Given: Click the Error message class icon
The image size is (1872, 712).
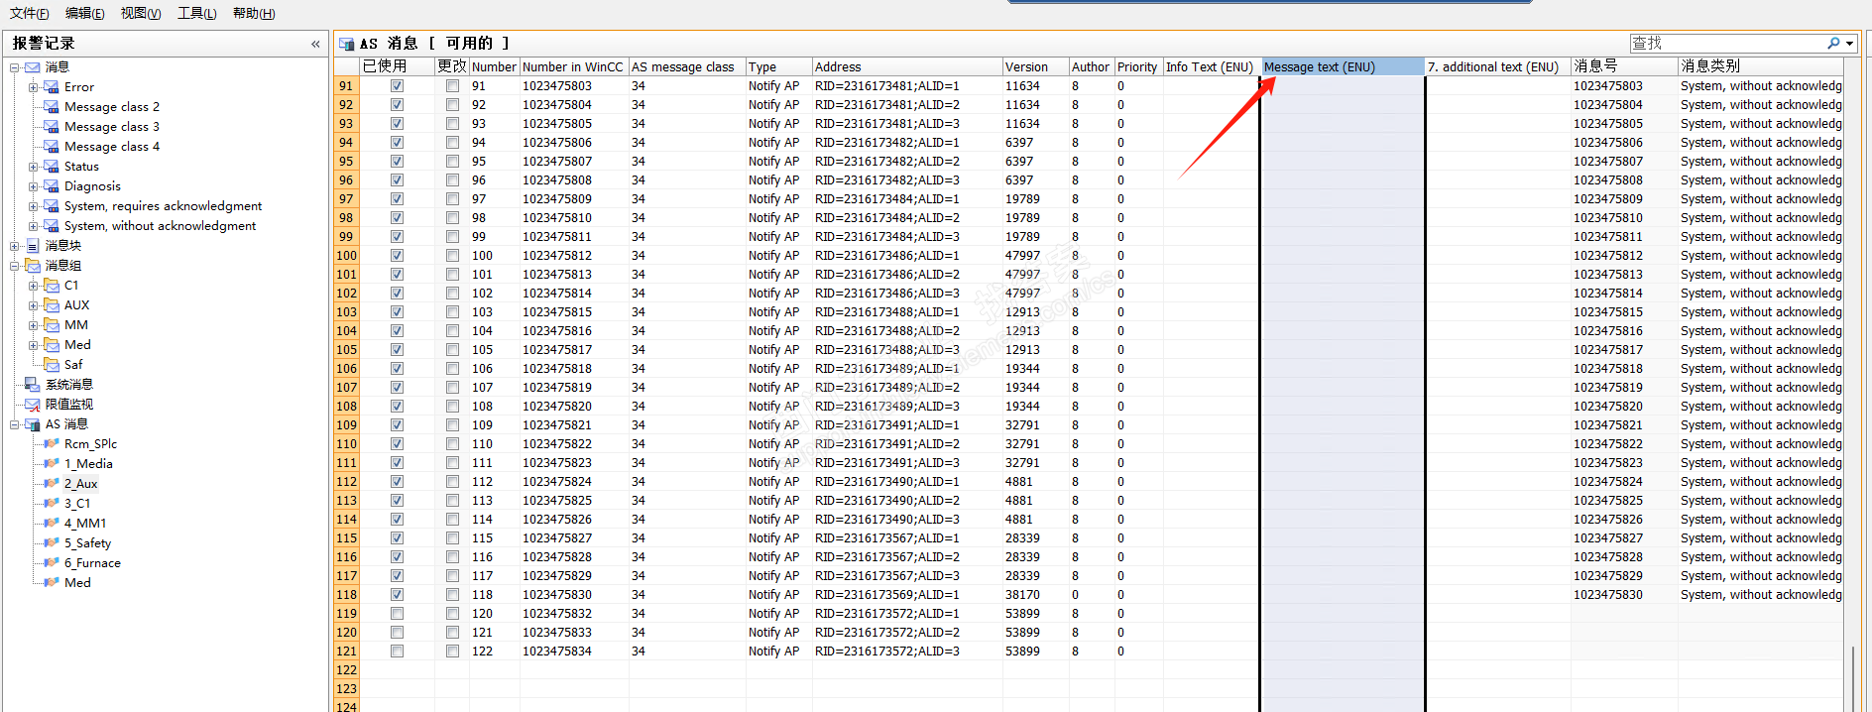Looking at the screenshot, I should [52, 87].
